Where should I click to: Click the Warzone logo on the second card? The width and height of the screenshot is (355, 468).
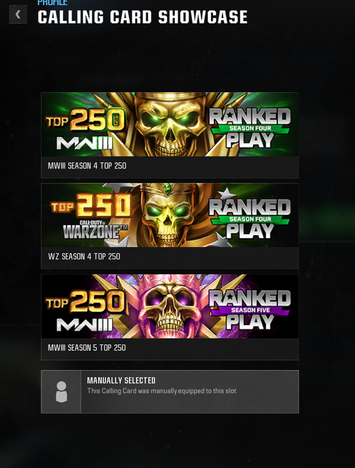[x=95, y=230]
